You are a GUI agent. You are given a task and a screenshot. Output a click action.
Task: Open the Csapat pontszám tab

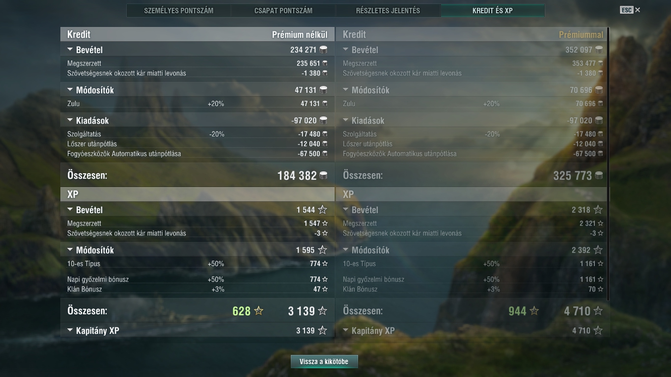tap(283, 10)
